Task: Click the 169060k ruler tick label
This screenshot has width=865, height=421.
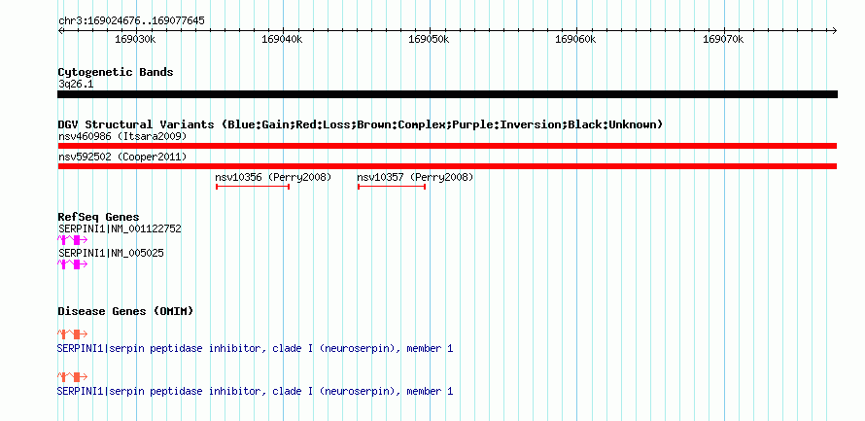Action: [575, 40]
